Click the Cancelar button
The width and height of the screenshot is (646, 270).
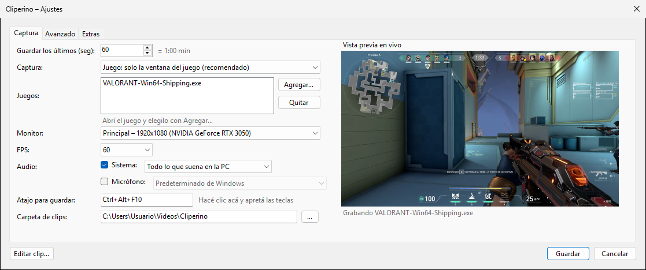(615, 254)
